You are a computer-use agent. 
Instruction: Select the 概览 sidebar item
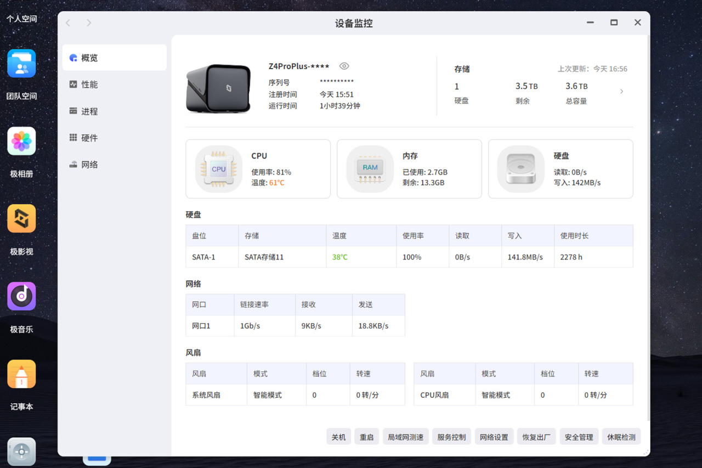(x=114, y=58)
